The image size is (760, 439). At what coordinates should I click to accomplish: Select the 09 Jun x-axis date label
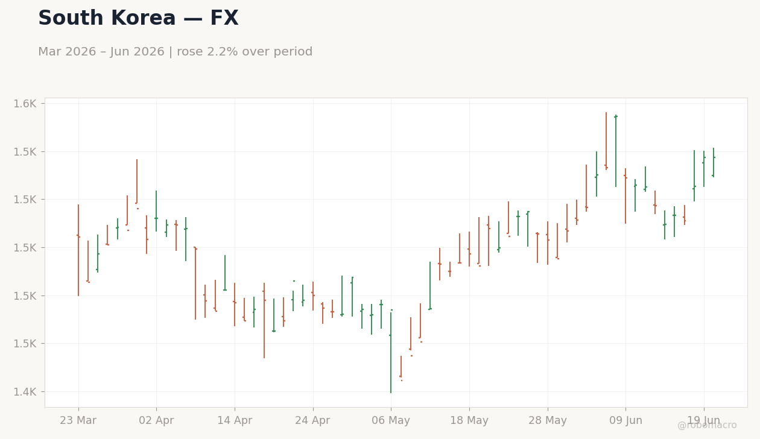[x=625, y=421]
